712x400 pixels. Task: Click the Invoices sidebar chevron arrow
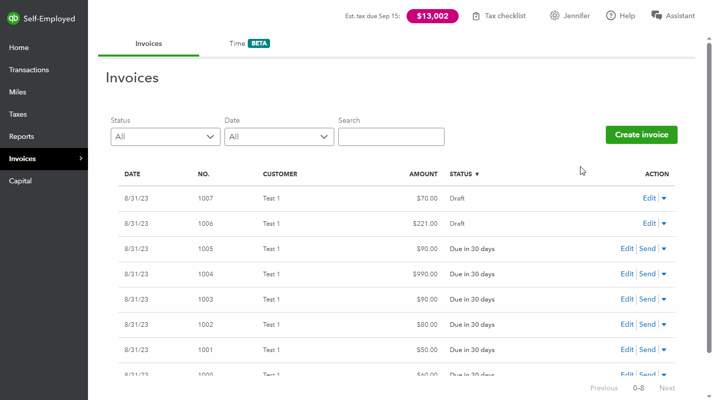coord(81,159)
